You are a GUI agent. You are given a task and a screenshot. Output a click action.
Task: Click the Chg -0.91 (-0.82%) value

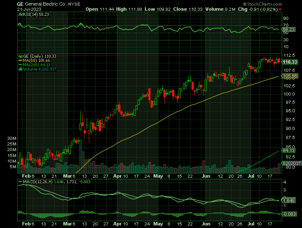point(258,9)
